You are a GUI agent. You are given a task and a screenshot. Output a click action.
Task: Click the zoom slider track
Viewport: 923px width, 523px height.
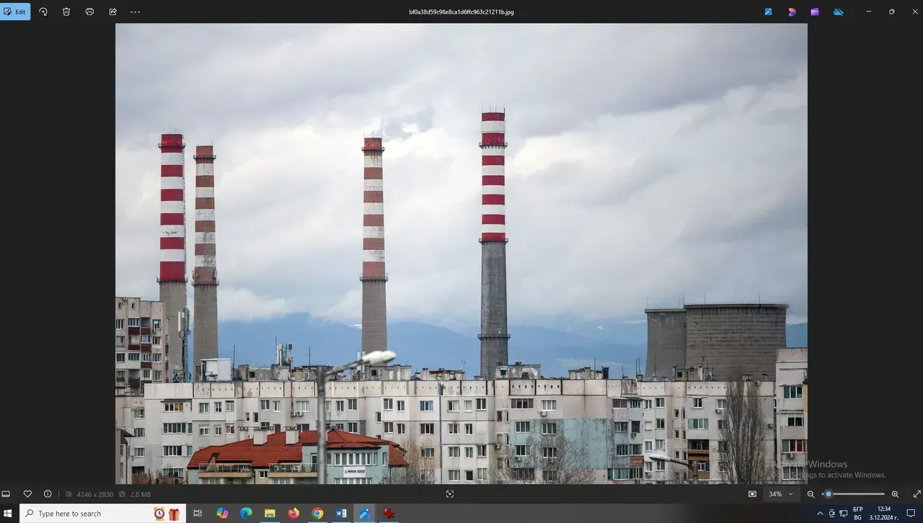pyautogui.click(x=858, y=494)
